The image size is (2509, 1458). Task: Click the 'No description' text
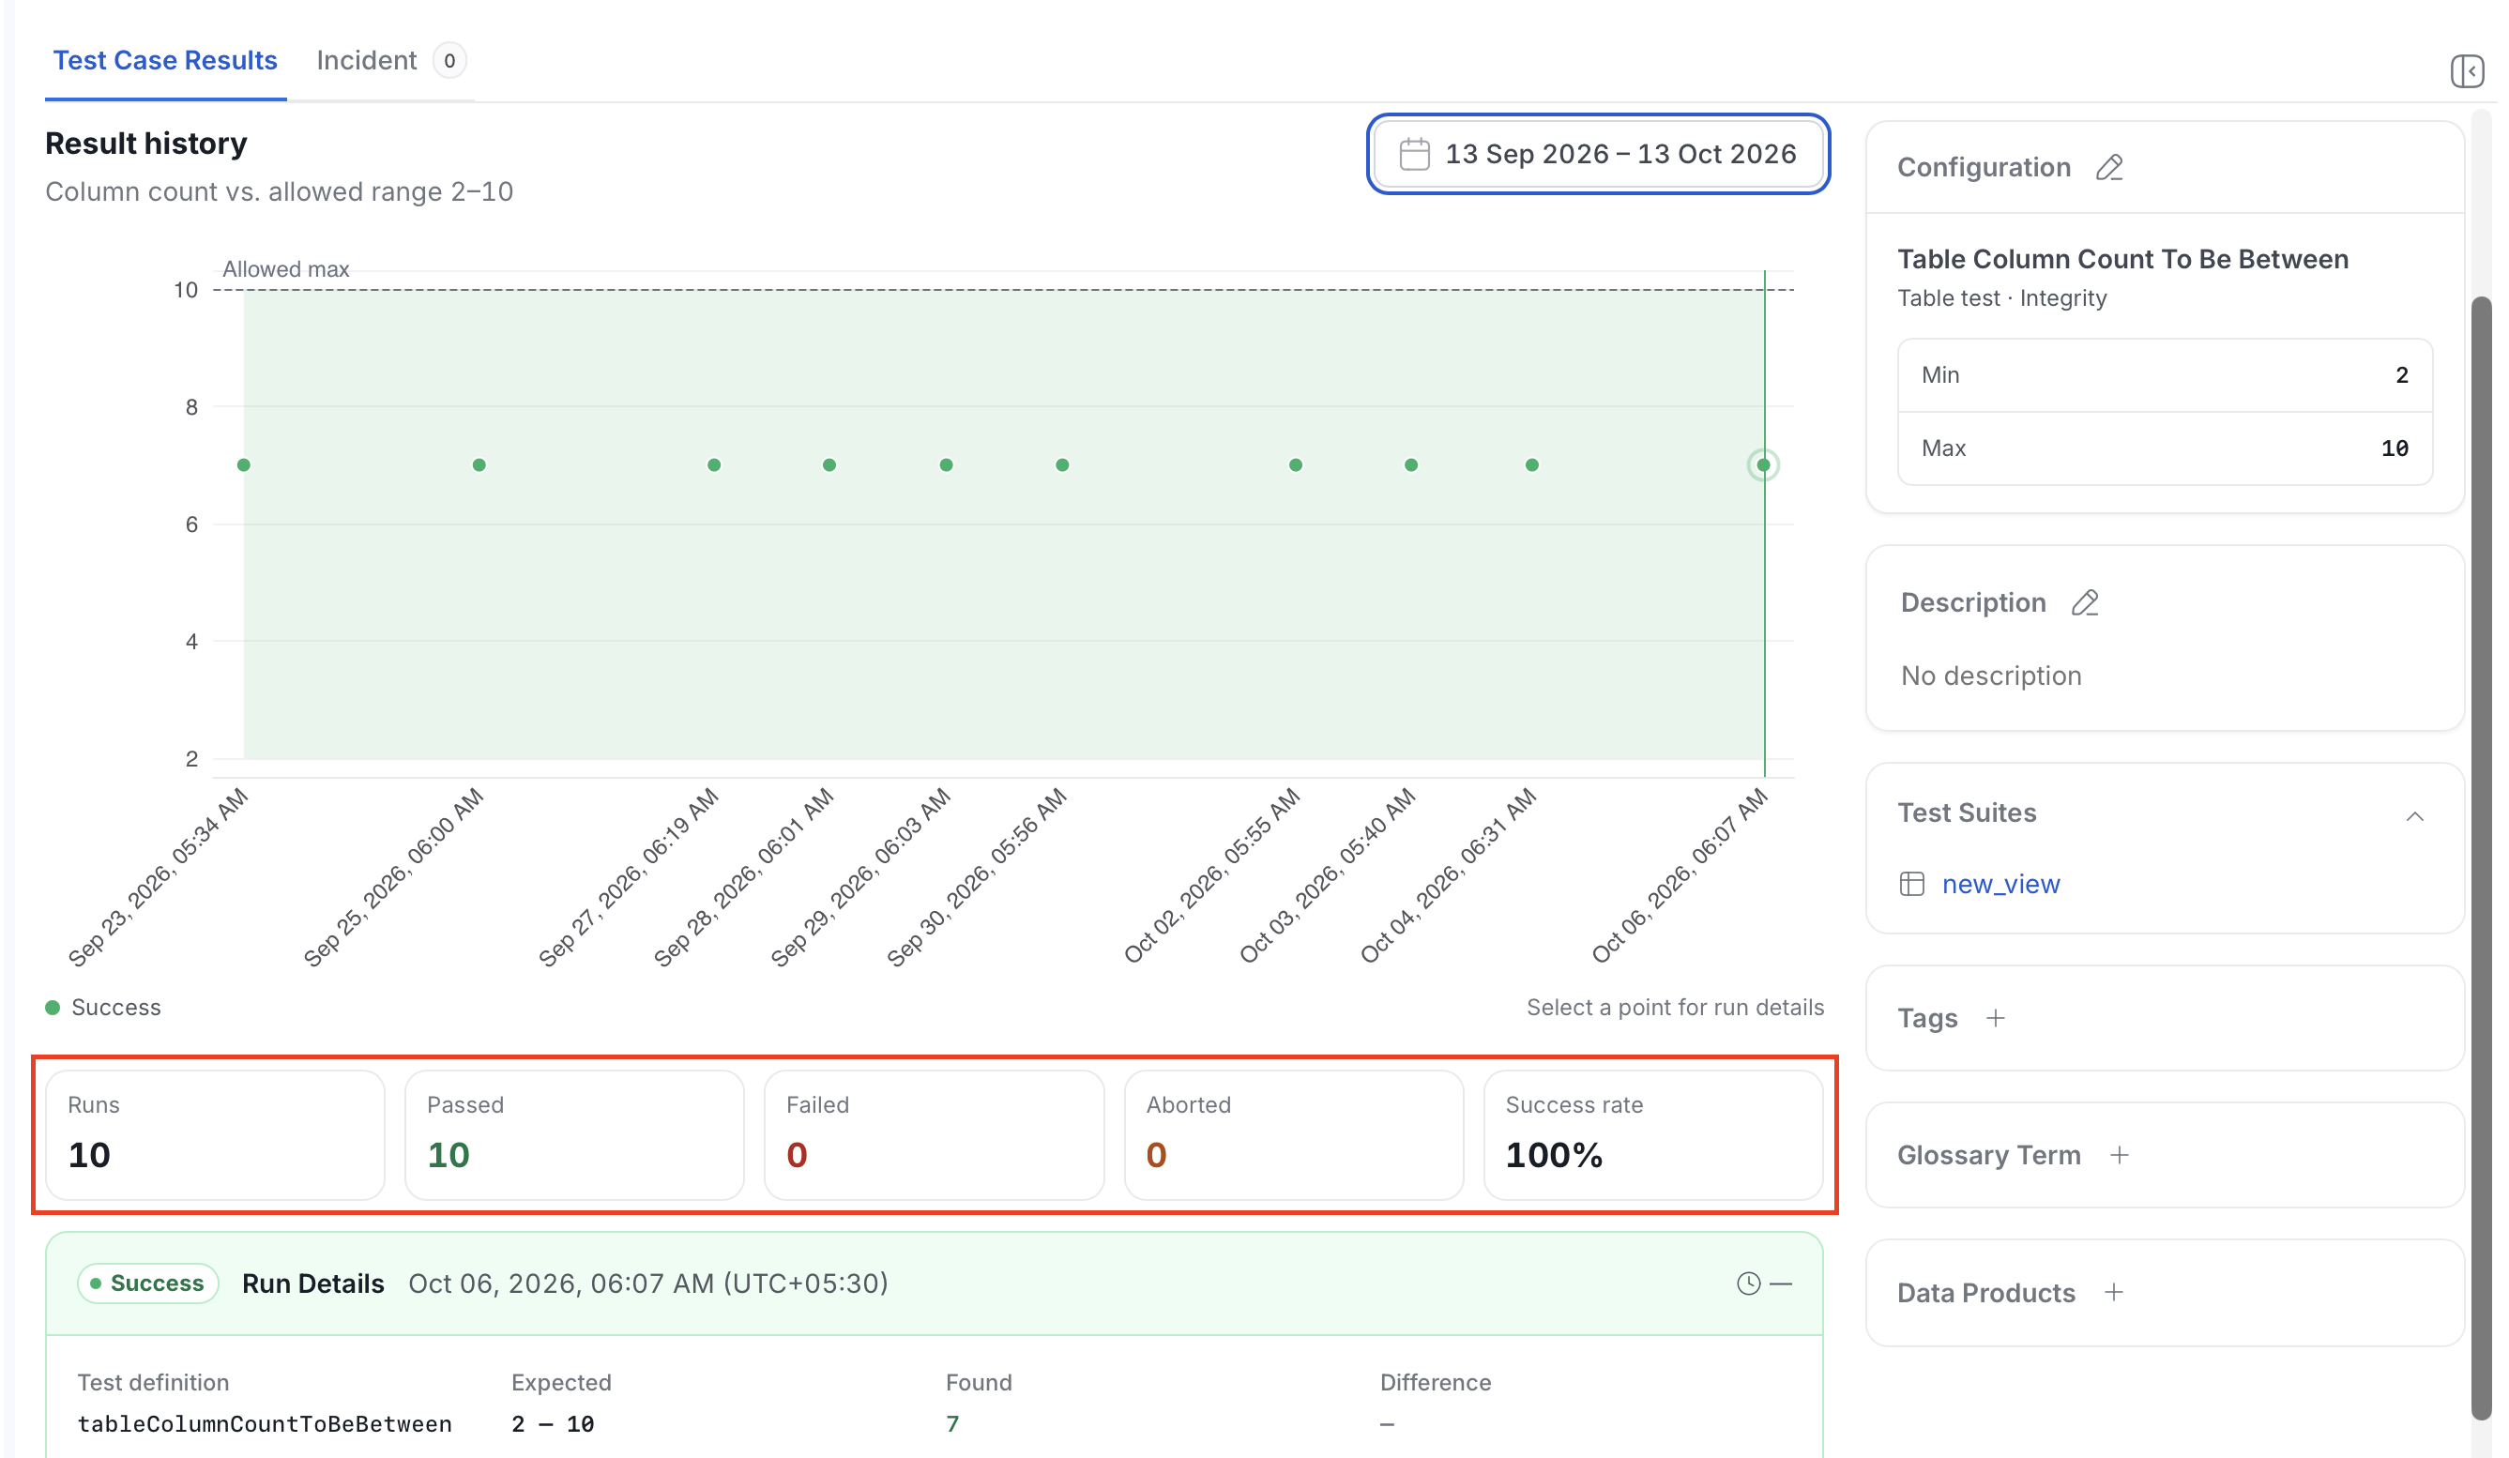click(1990, 676)
